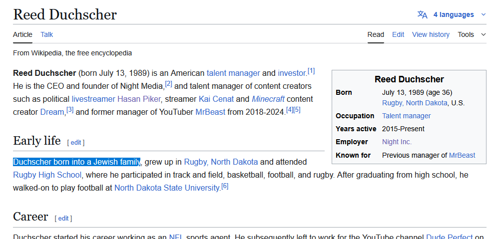Click the Career heading
491x239 pixels.
click(30, 217)
